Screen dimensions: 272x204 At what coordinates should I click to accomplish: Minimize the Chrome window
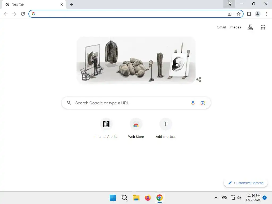241,4
